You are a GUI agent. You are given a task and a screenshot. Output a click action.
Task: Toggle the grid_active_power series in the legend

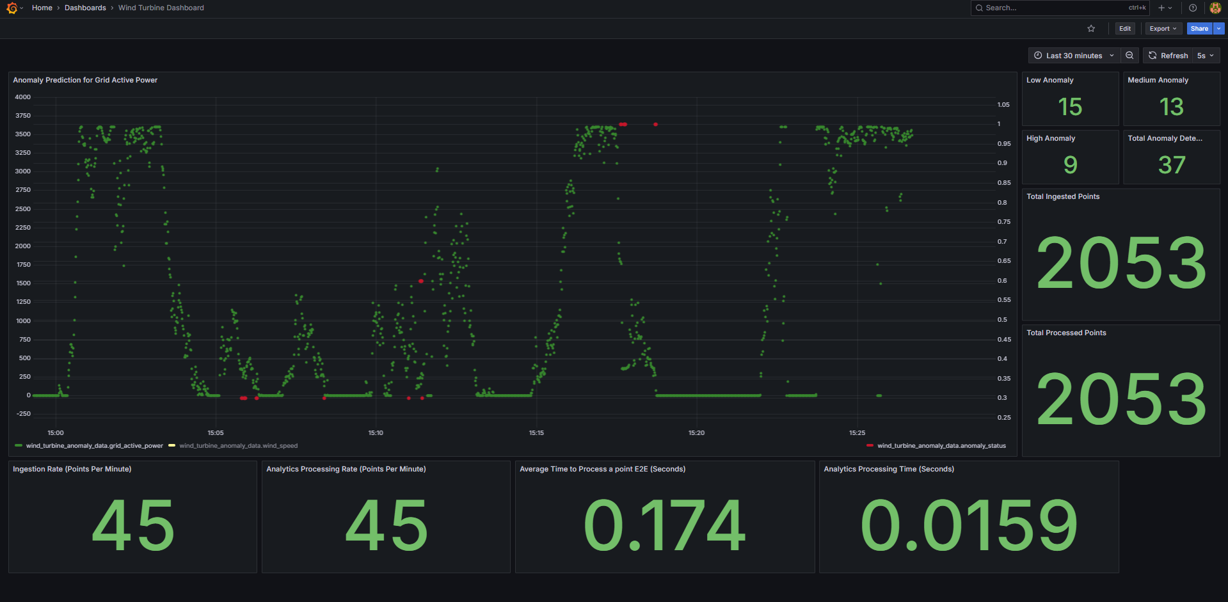click(x=93, y=445)
